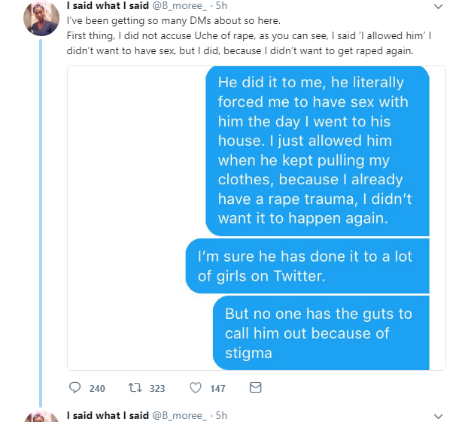This screenshot has height=422, width=468.
Task: Send tweet via the envelope message icon
Action: 255,388
